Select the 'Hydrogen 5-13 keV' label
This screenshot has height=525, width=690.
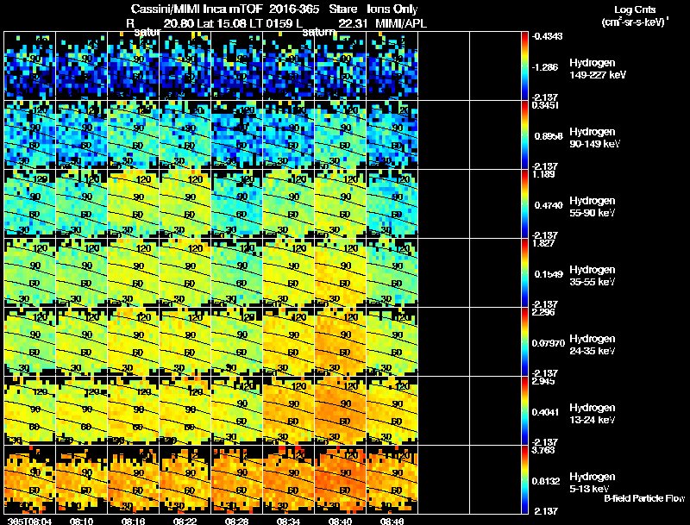pos(593,483)
